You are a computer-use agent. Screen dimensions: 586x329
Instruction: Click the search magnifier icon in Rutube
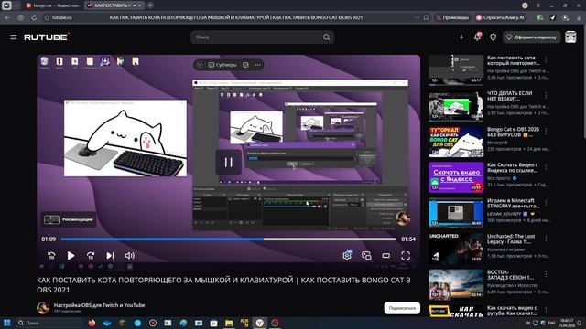(326, 37)
